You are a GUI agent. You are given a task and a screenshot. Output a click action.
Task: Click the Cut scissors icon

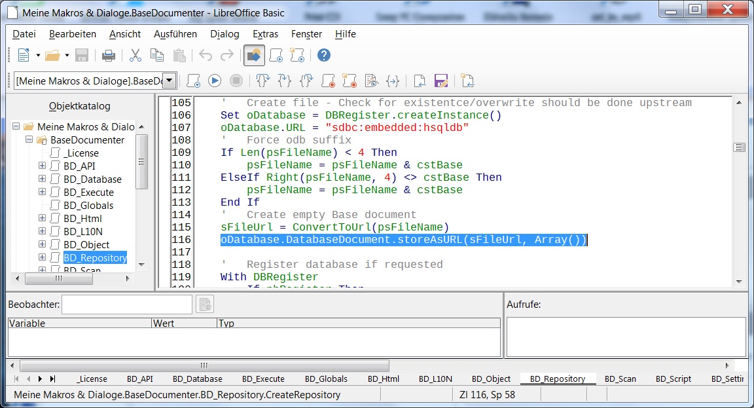[x=135, y=55]
